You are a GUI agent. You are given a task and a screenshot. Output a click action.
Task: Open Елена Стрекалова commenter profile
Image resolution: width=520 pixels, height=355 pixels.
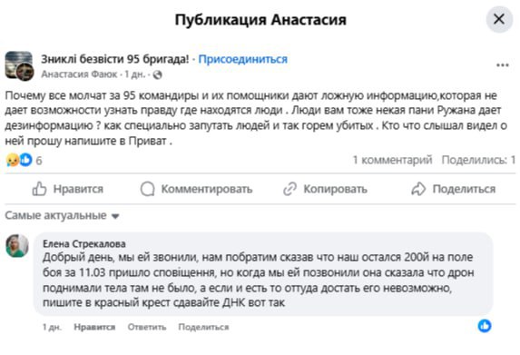tap(84, 244)
